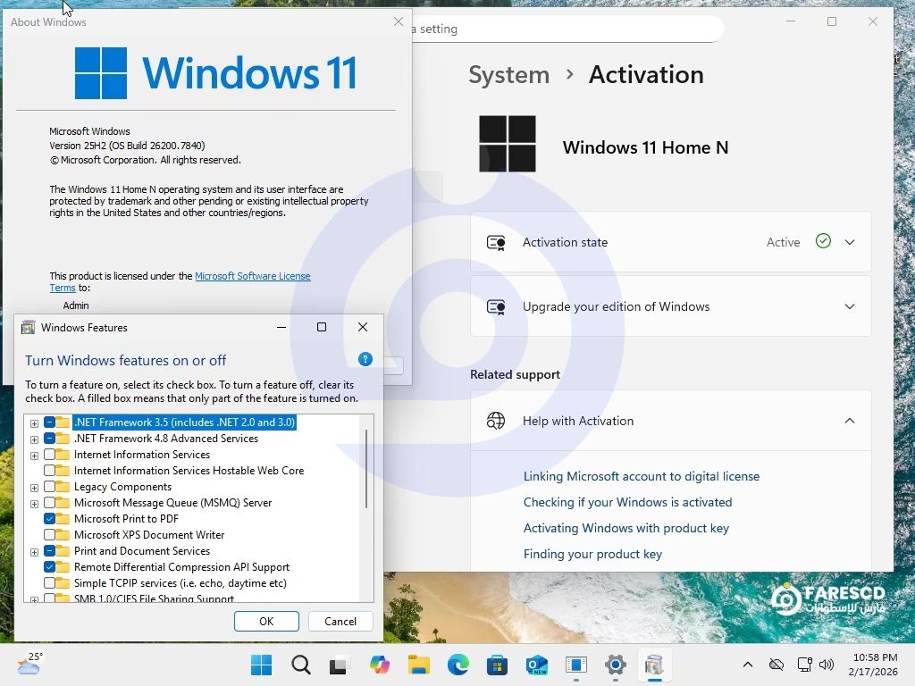Expand the Activation state section chevron
The image size is (915, 686).
(850, 242)
